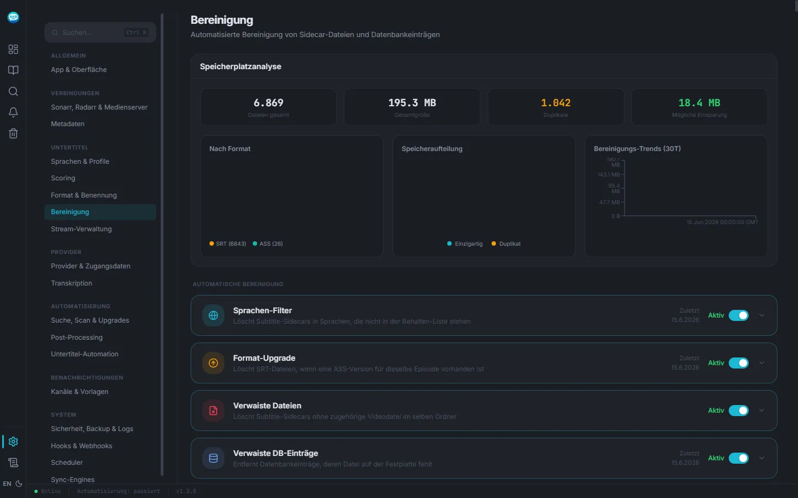798x498 pixels.
Task: Go to Transkription settings
Action: [100, 283]
